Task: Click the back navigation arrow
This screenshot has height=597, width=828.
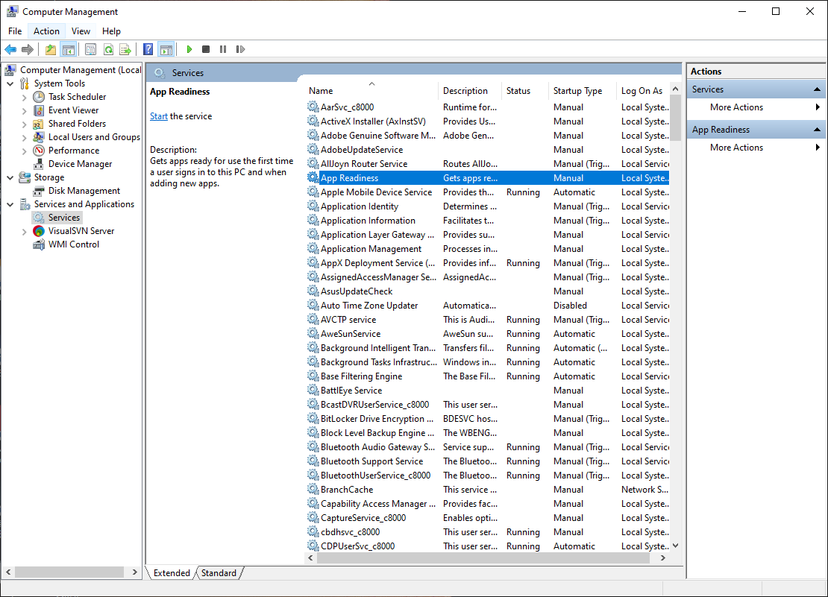Action: [10, 49]
